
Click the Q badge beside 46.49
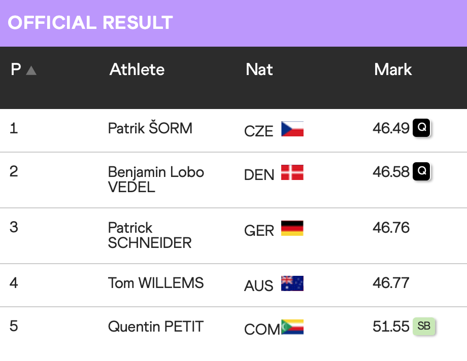click(x=421, y=128)
